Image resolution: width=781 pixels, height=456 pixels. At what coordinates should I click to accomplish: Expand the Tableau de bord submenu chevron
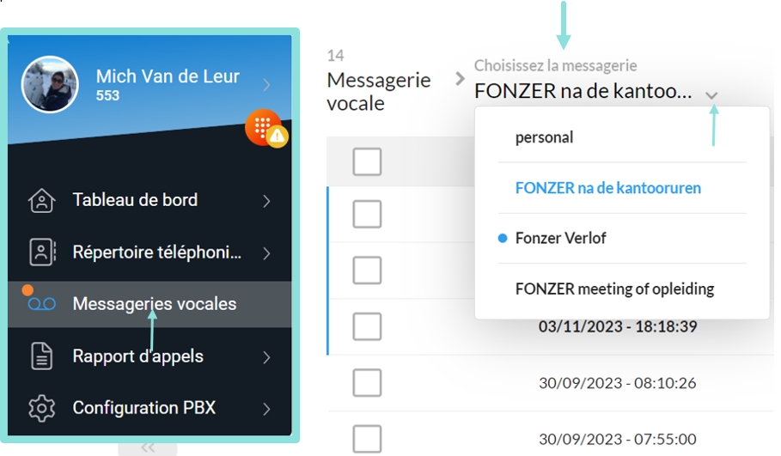click(x=266, y=201)
